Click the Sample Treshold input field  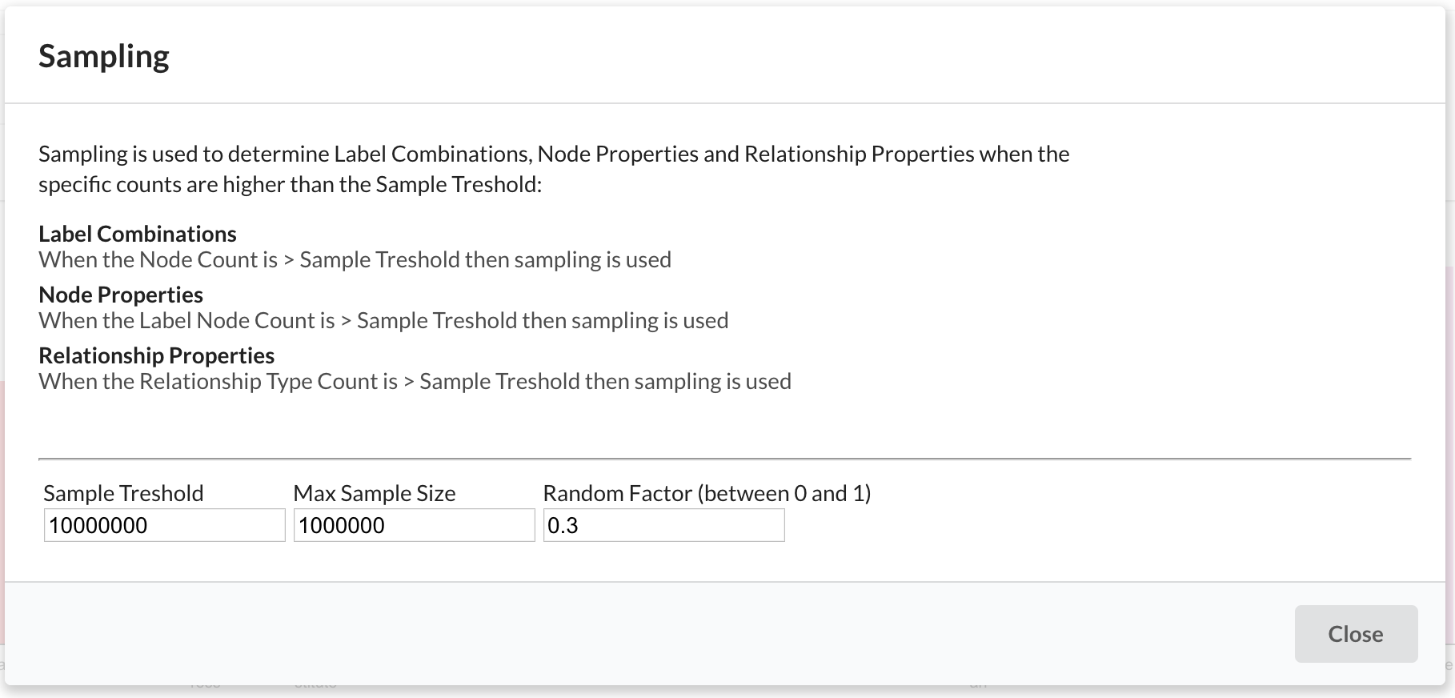[x=163, y=525]
